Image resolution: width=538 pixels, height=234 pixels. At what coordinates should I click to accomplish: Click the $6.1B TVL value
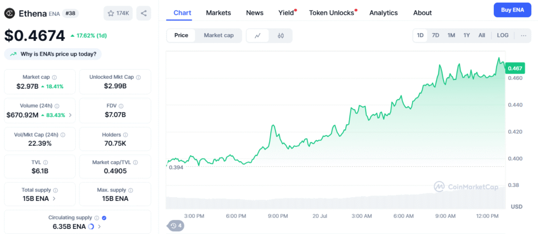coord(40,171)
